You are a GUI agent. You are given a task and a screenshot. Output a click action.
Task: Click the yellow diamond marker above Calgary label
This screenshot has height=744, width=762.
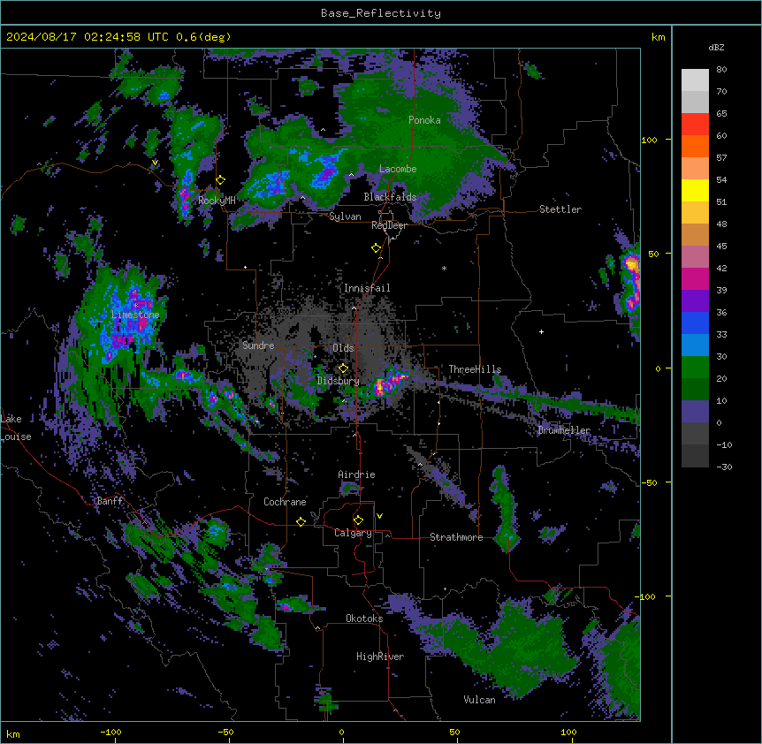(358, 520)
